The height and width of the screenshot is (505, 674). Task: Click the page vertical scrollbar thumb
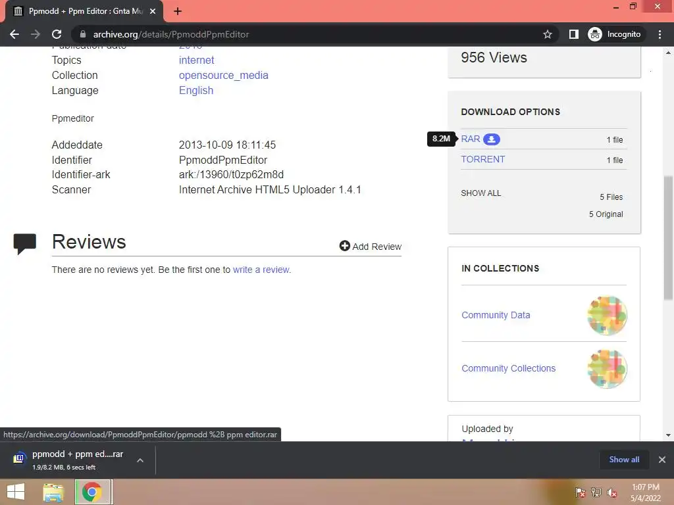(668, 238)
